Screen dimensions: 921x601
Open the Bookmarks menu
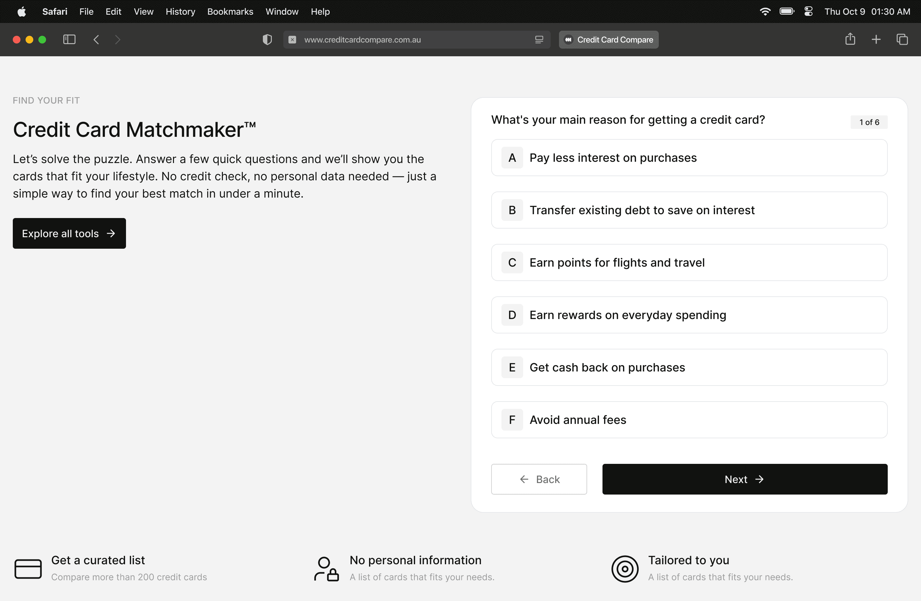tap(230, 12)
